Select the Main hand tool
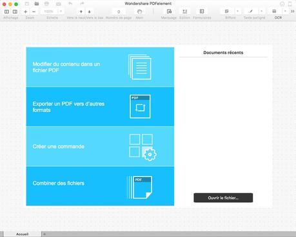The height and width of the screenshot is (237, 296). click(139, 12)
